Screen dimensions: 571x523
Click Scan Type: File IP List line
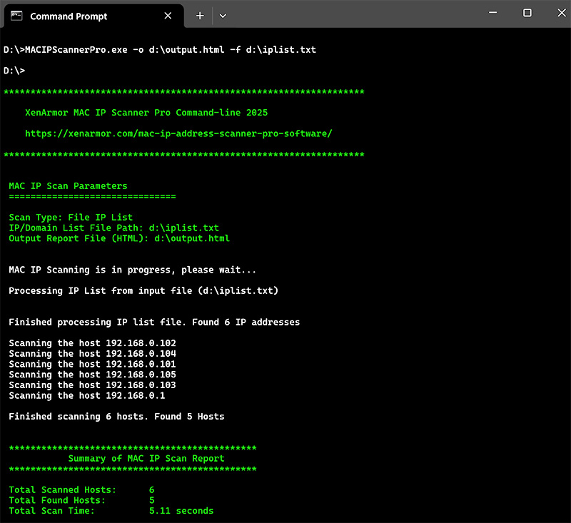coord(71,218)
